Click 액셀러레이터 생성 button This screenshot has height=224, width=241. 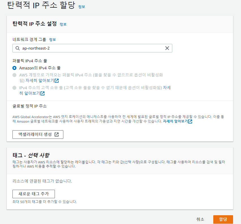(38, 135)
